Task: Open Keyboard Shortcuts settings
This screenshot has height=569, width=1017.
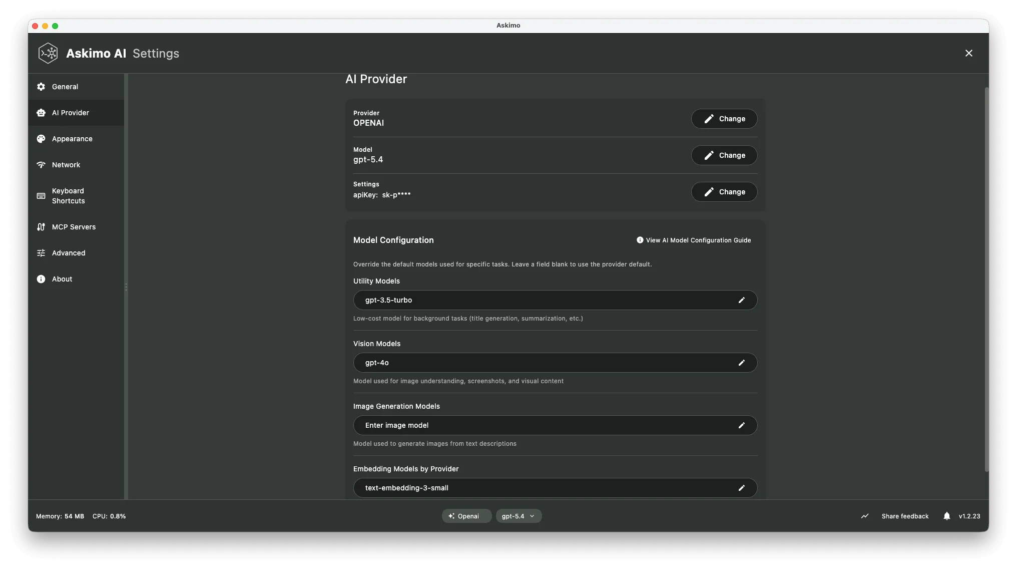Action: (76, 196)
